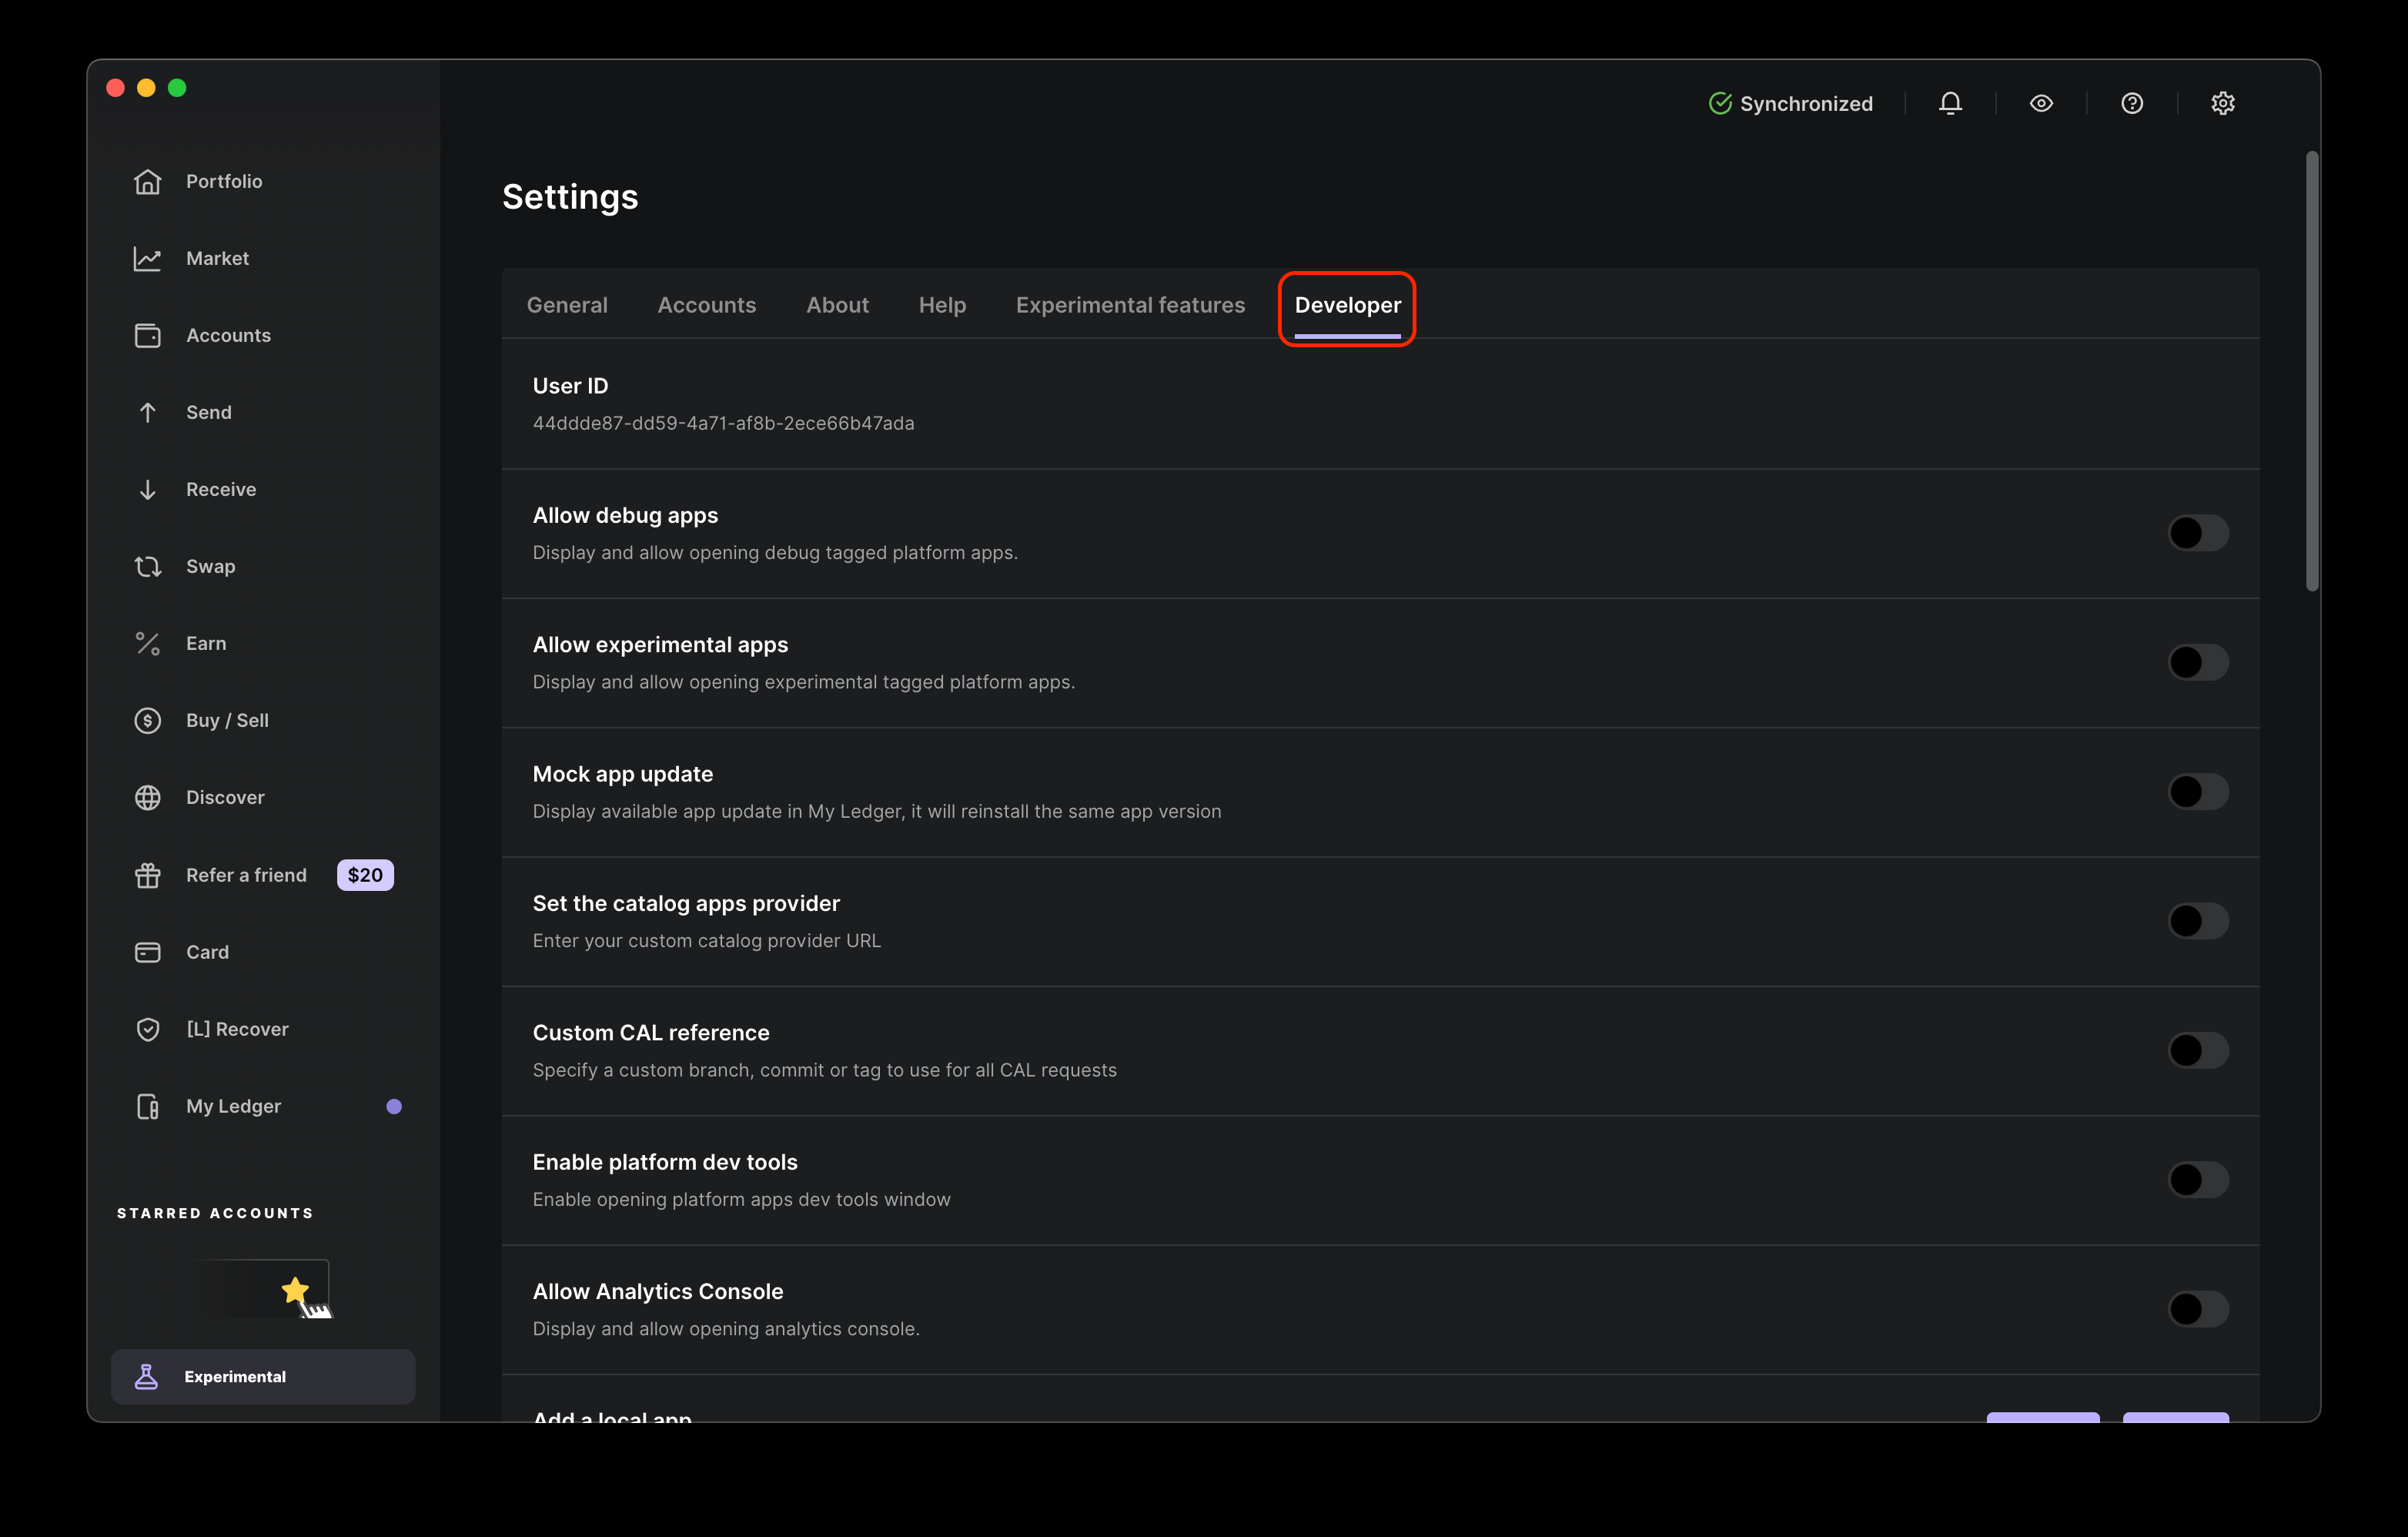Click the Accounts wallet icon in sidebar
Image resolution: width=2408 pixels, height=1537 pixels.
148,335
